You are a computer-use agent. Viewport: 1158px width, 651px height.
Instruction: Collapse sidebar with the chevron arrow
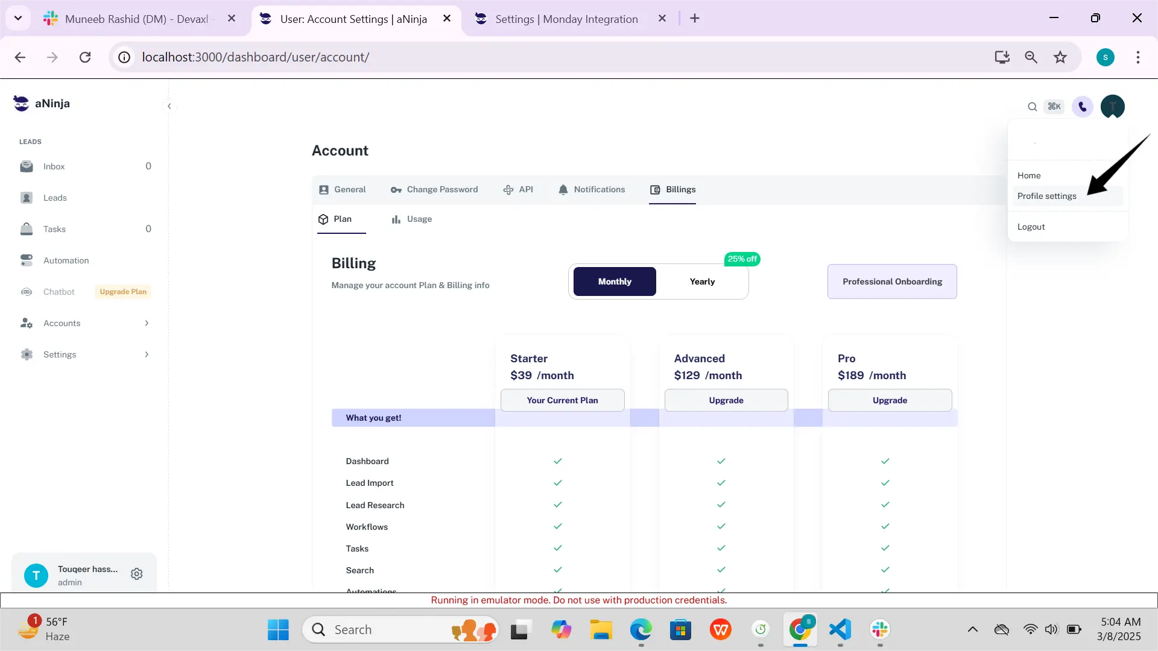click(169, 106)
